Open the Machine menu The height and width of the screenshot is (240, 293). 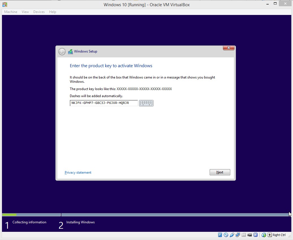tap(11, 12)
